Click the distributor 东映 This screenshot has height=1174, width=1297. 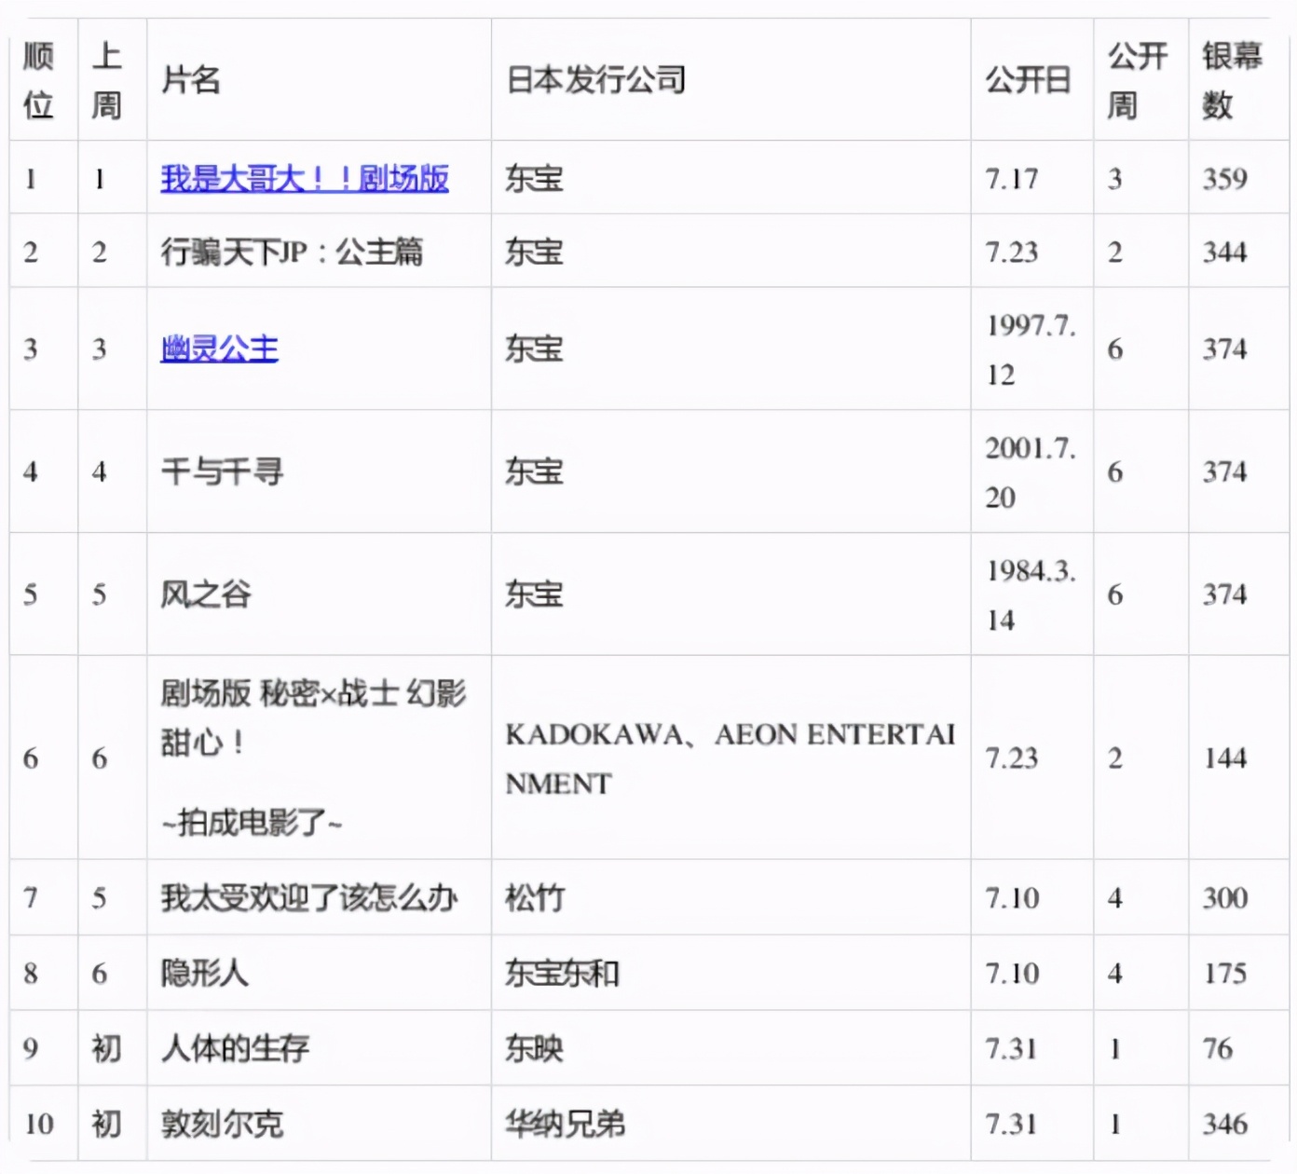[x=534, y=1049]
